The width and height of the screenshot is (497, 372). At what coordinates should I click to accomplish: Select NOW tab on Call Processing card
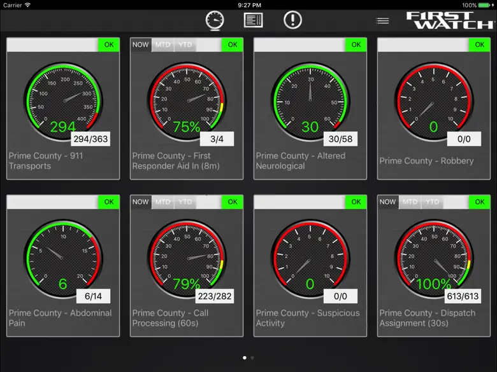click(140, 202)
